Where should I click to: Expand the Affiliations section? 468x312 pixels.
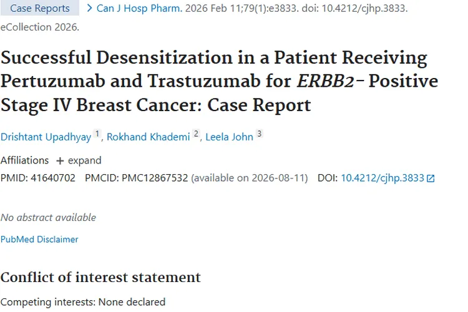(x=79, y=160)
